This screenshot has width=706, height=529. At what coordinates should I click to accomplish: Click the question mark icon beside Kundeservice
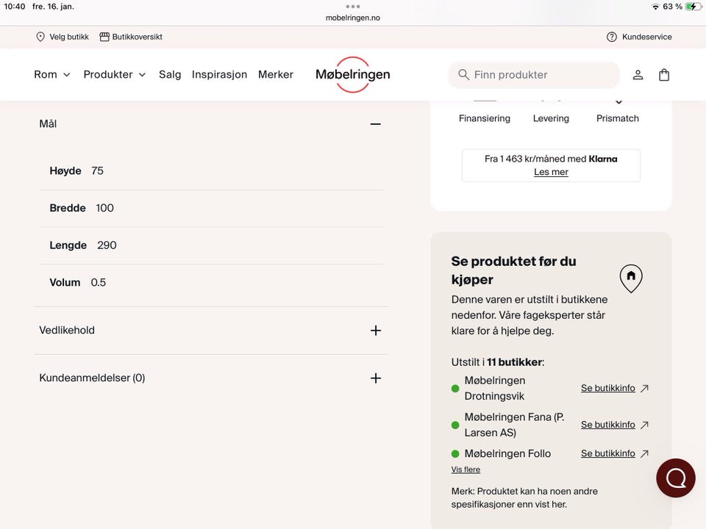pos(611,37)
